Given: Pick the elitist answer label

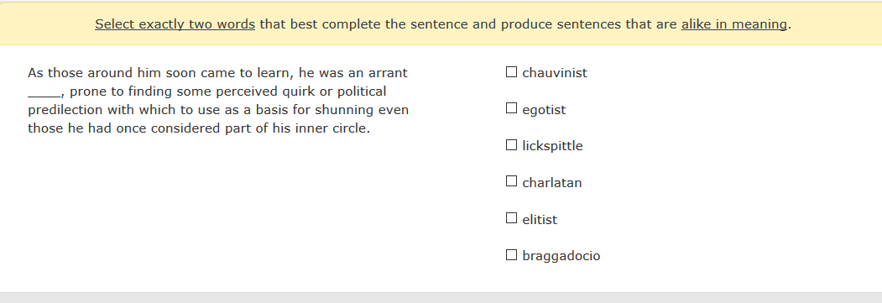Looking at the screenshot, I should point(540,220).
